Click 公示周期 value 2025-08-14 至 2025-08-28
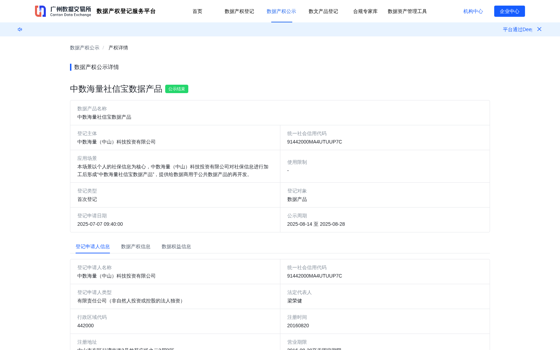Screen dimensions: 560x350 point(316,224)
